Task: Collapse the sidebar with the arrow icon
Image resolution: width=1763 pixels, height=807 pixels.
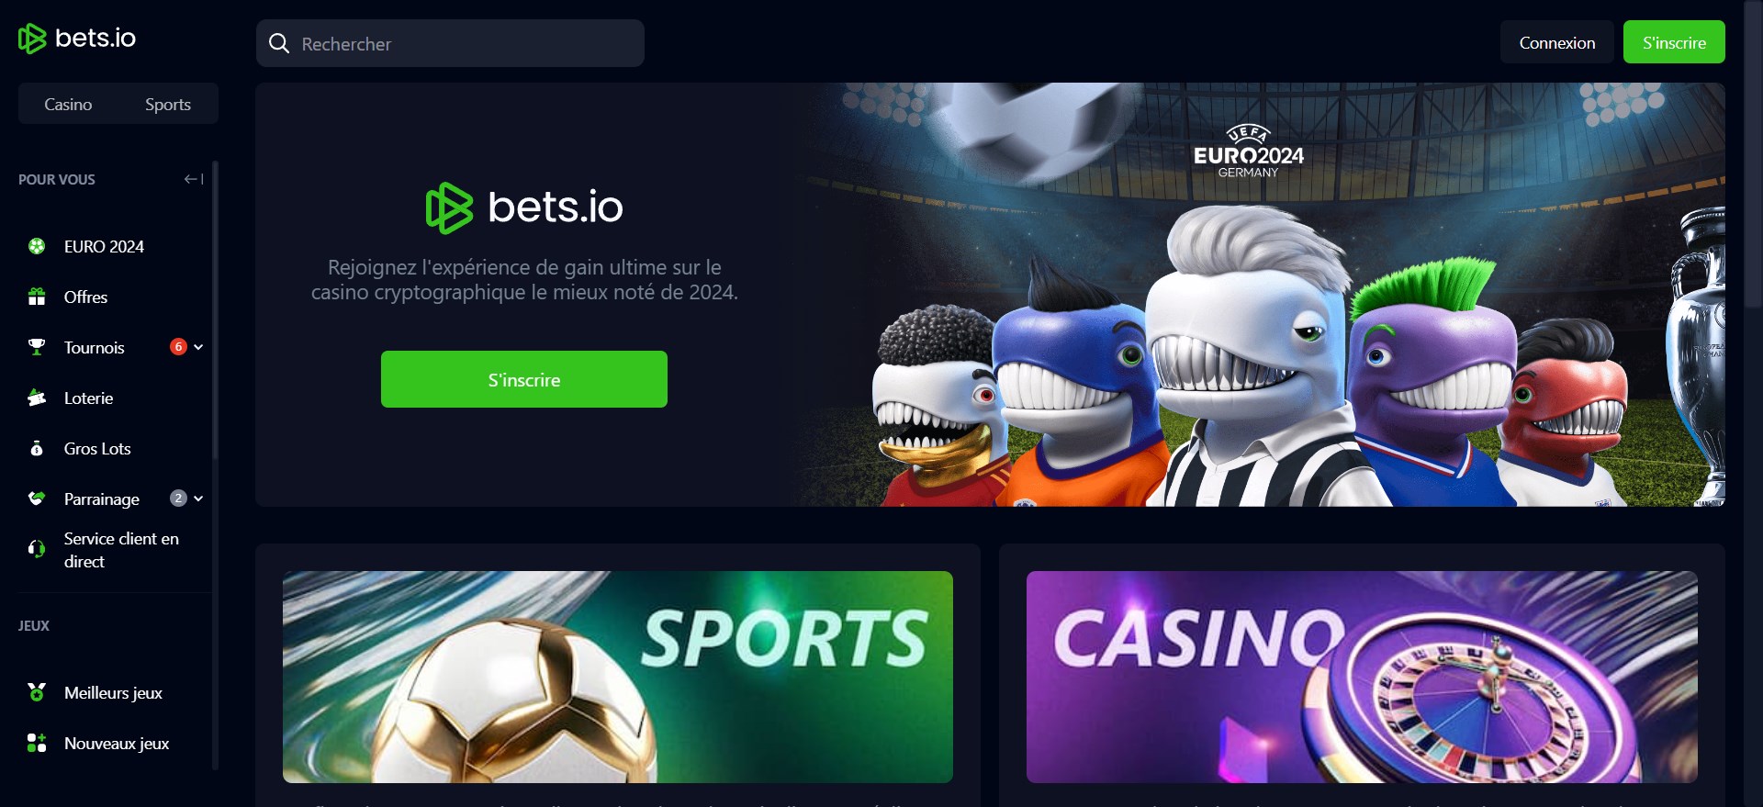Action: (194, 179)
